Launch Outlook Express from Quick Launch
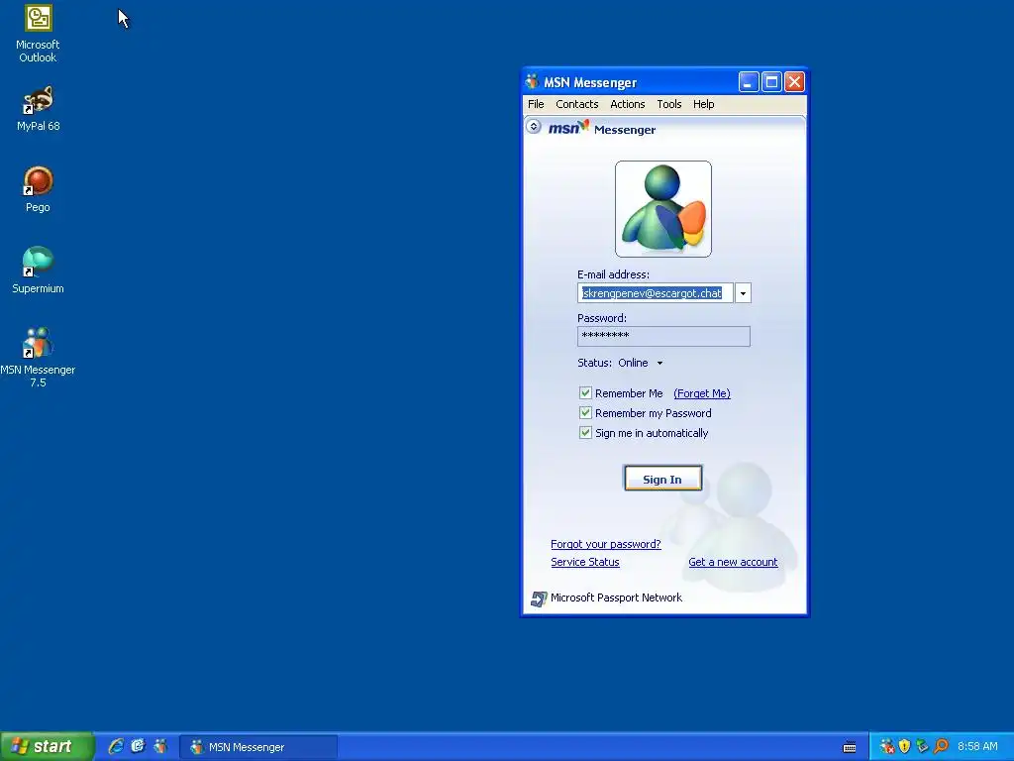The width and height of the screenshot is (1014, 761). (138, 746)
